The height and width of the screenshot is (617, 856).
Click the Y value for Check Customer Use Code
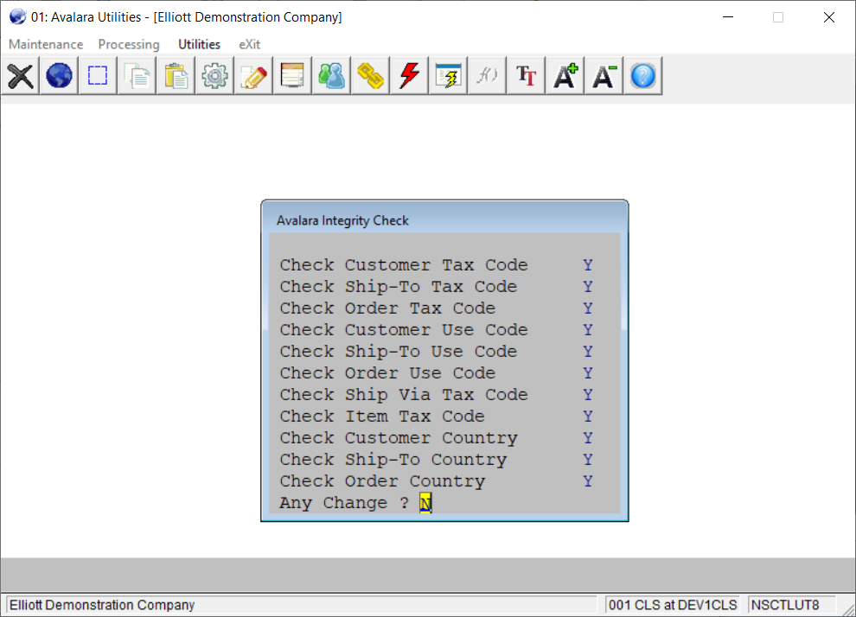point(587,330)
